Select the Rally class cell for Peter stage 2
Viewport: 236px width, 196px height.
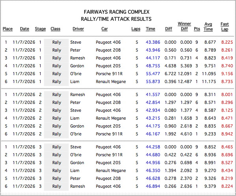point(56,102)
